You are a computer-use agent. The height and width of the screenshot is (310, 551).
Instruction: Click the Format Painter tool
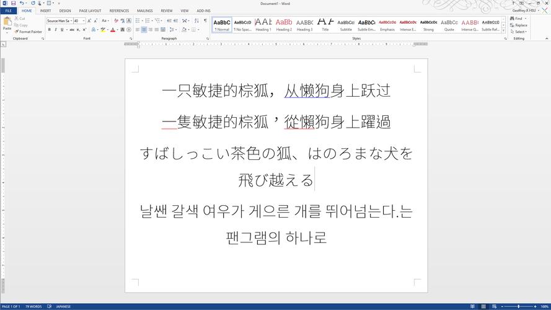[x=28, y=32]
